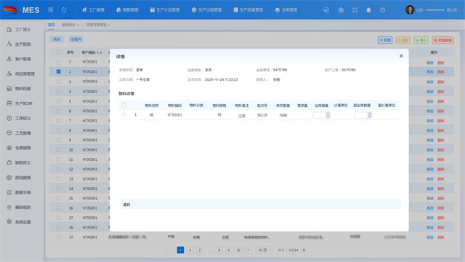
Task: Open 仓库建模 in the sidebar
Action: point(20,148)
